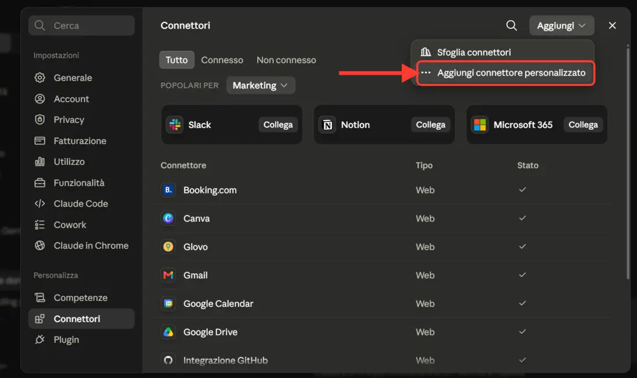Click the GitHub logo icon

point(168,360)
